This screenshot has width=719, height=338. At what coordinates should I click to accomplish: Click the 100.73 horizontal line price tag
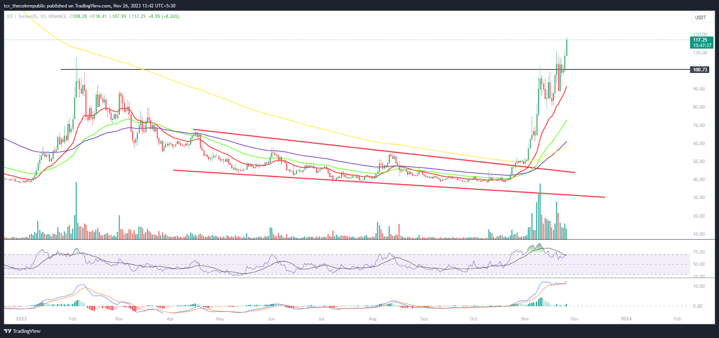tap(700, 70)
